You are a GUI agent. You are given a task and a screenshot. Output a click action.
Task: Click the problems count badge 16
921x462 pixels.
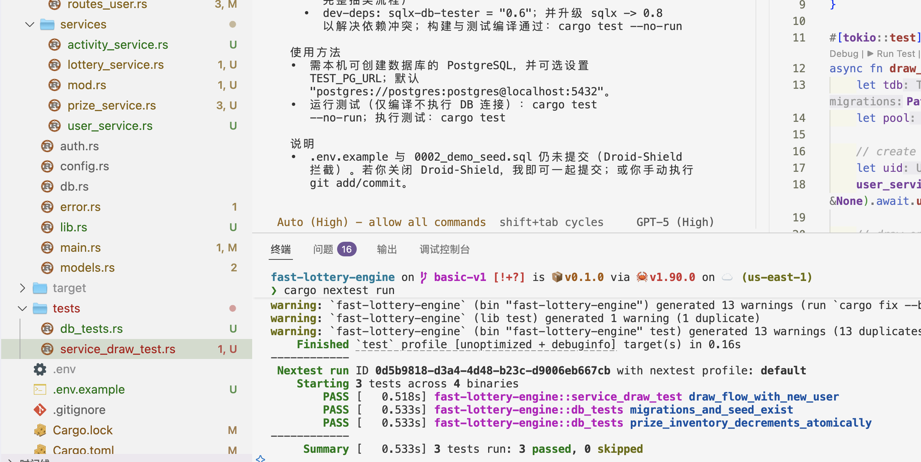346,249
